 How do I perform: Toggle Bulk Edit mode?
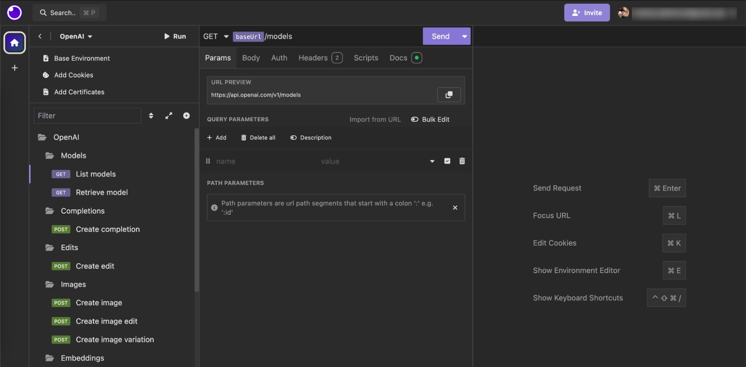click(430, 119)
